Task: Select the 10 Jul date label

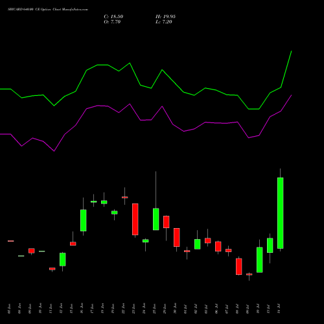Action: (258, 308)
